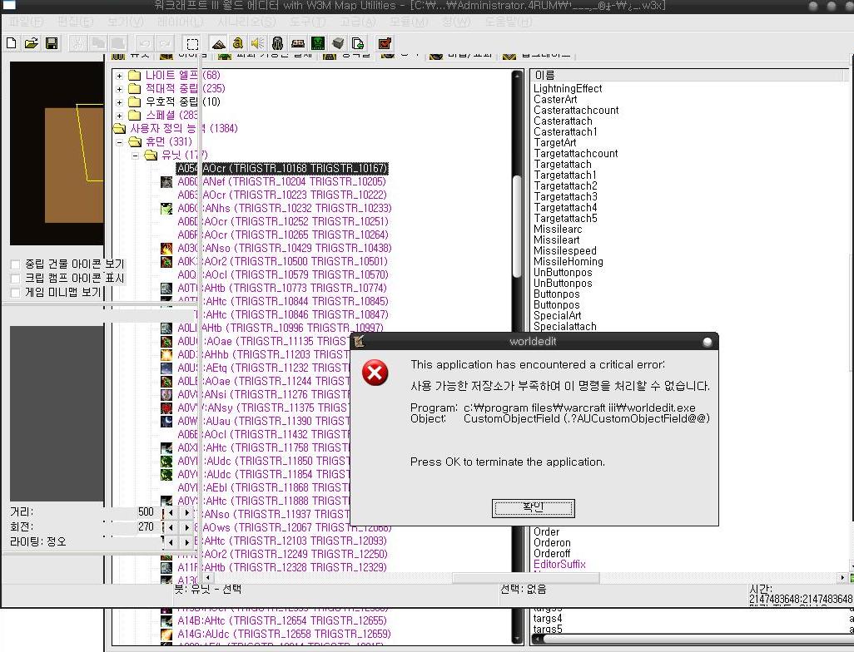This screenshot has height=652, width=854.
Task: Expand the '나이트 엘프 (68)' folder
Action: (x=119, y=76)
